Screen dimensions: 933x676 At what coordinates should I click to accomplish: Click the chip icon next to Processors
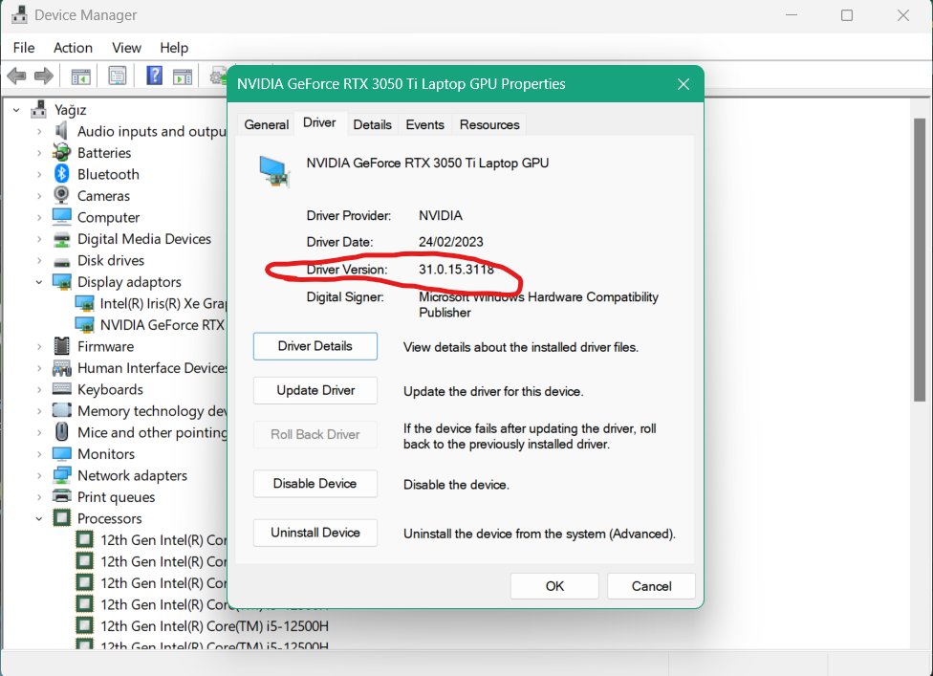click(x=61, y=518)
